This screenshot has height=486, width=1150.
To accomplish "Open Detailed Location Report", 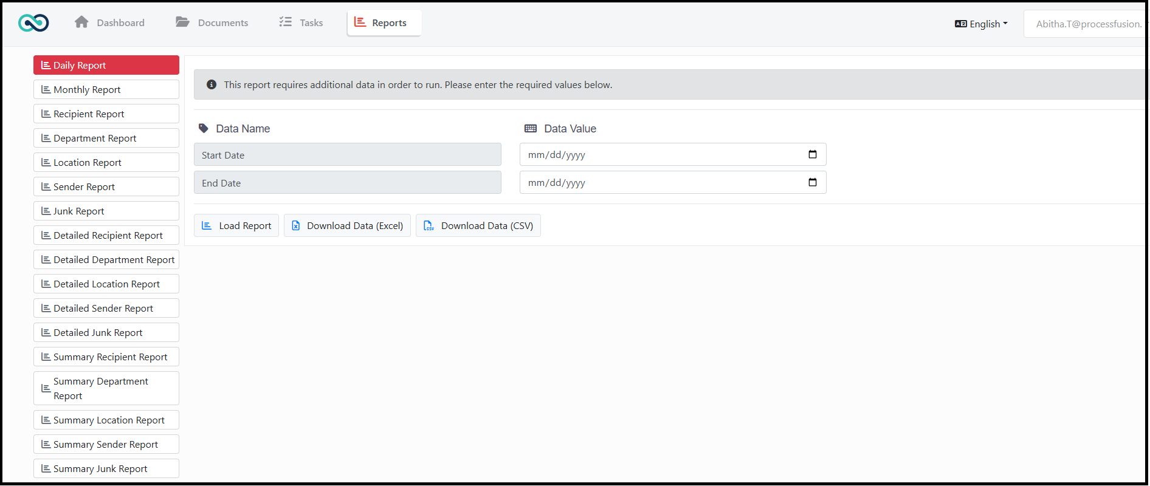I will (106, 284).
